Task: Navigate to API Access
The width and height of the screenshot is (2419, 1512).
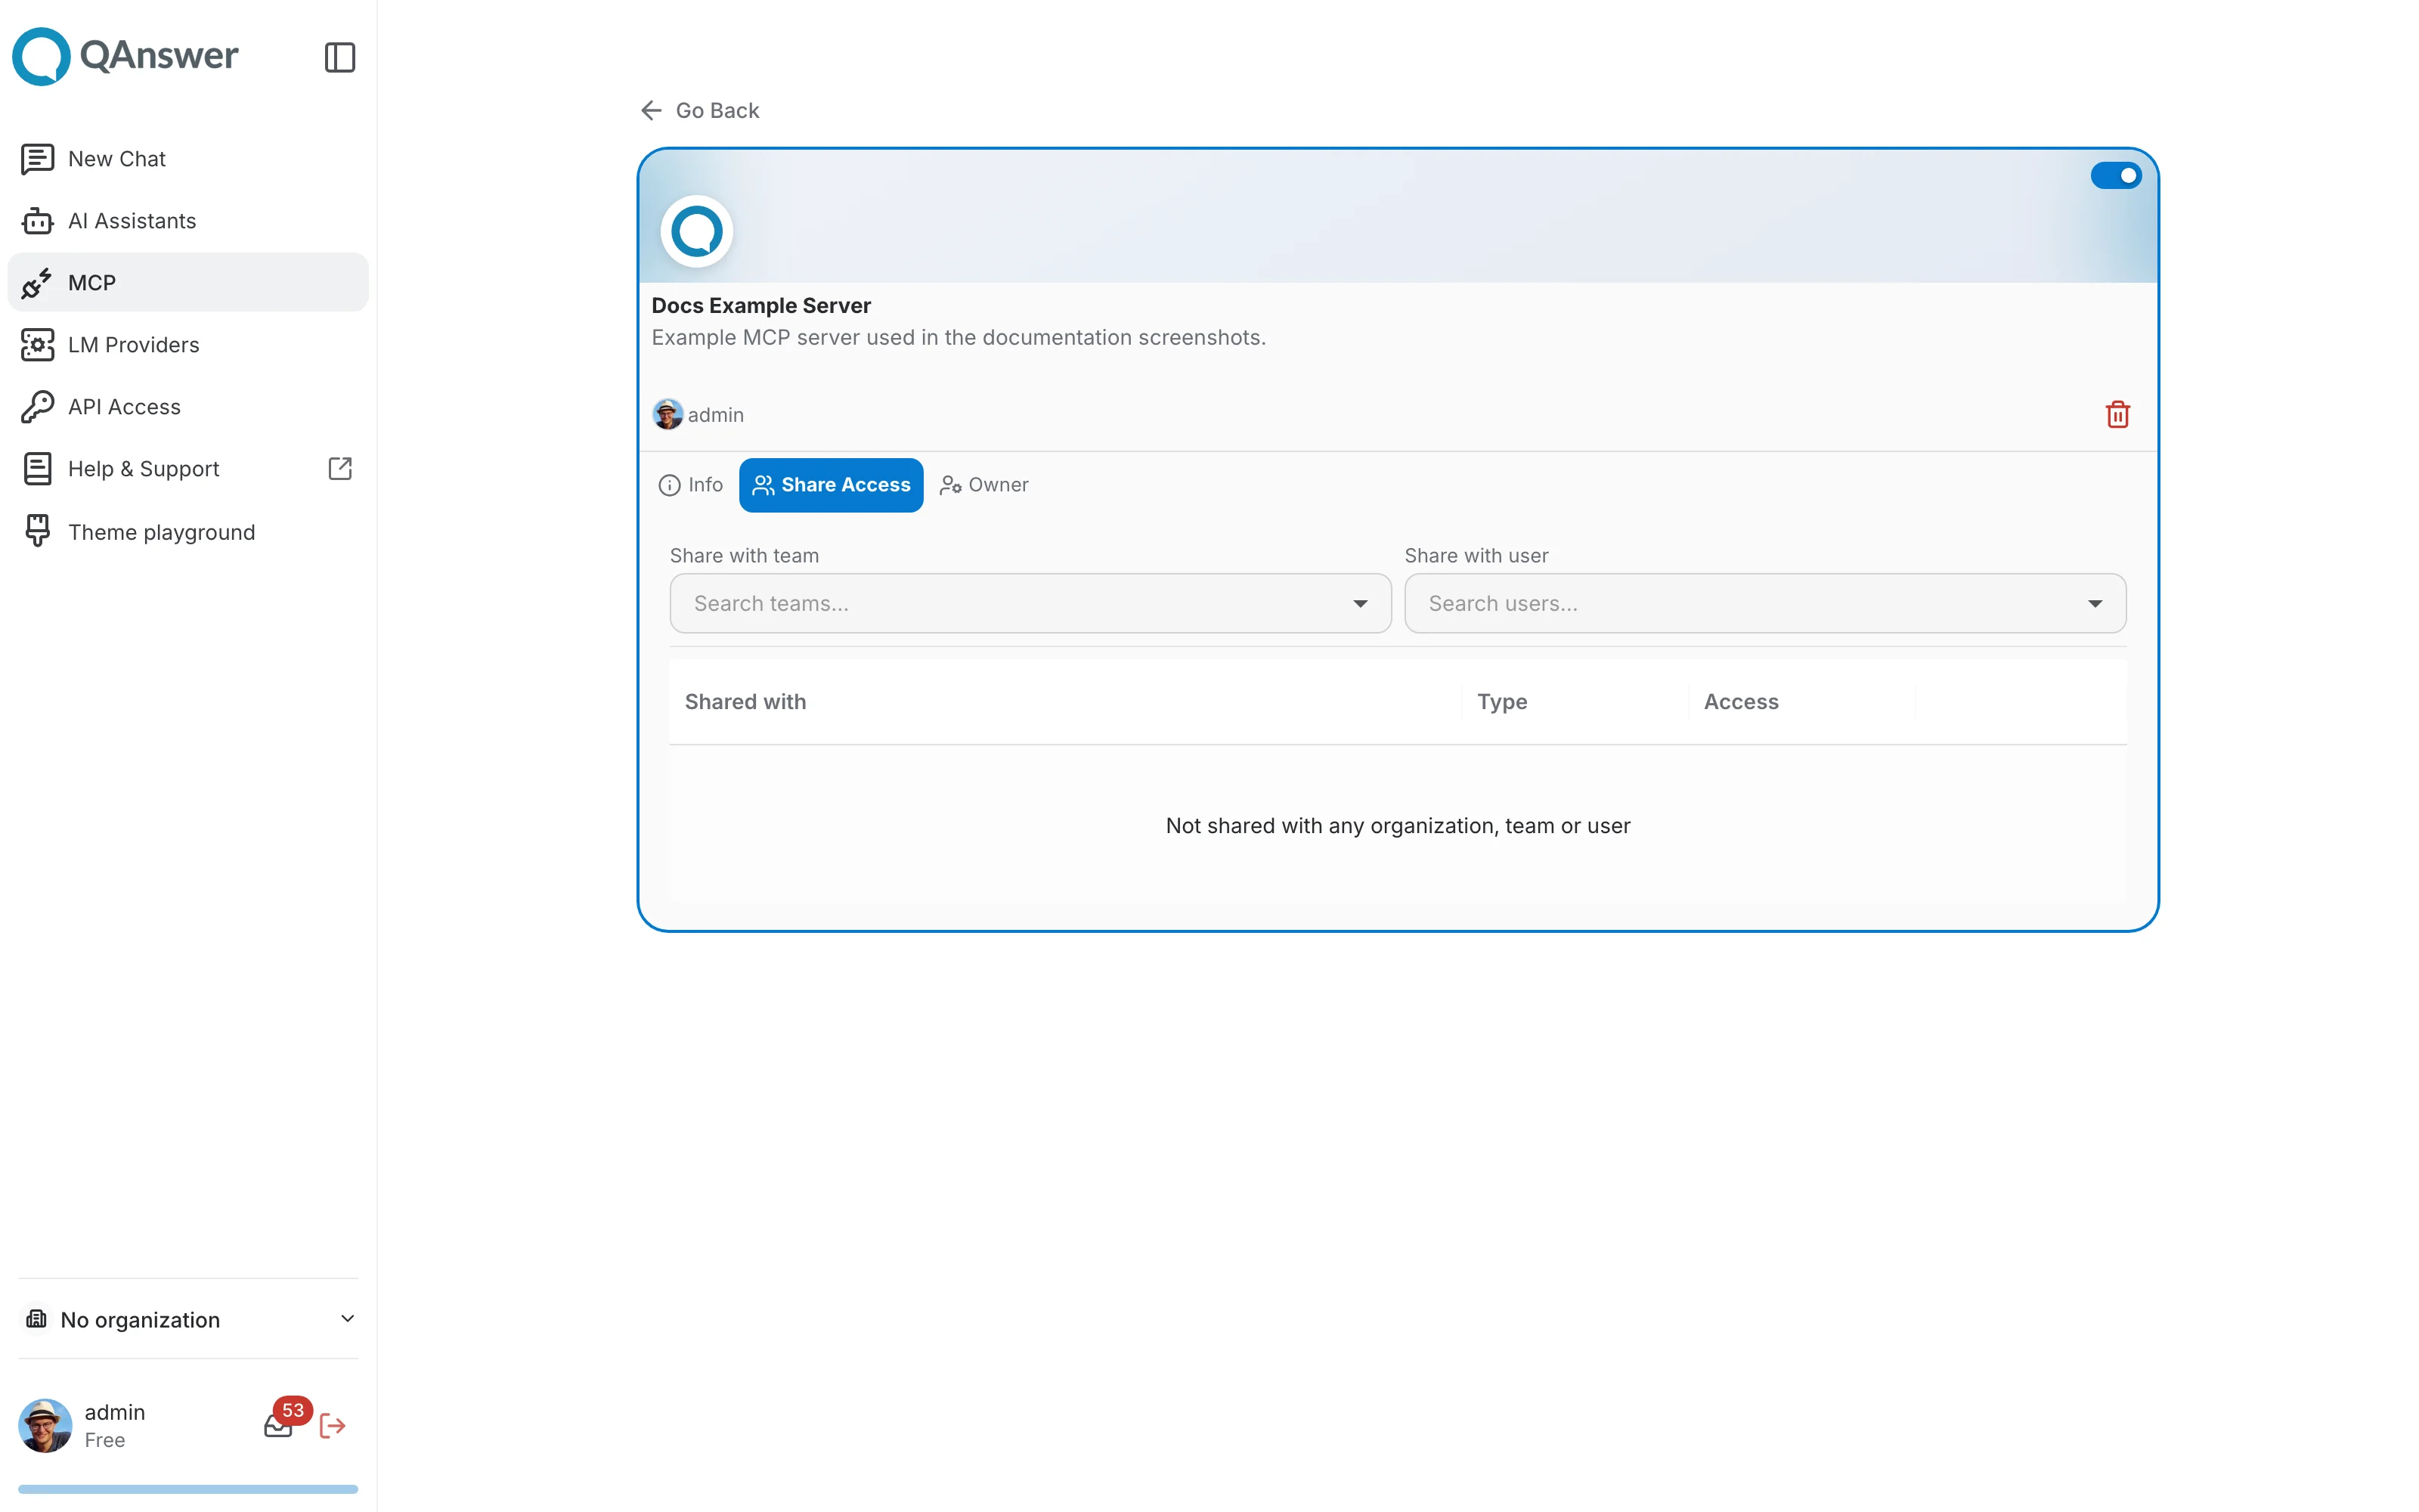Action: (188, 407)
